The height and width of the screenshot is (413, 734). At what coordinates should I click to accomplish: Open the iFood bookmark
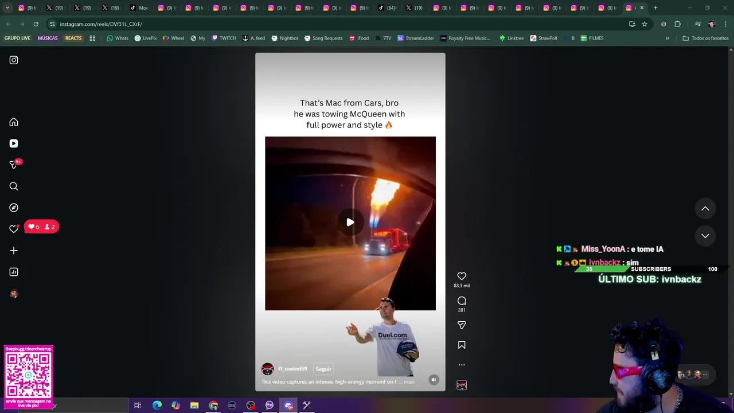[358, 38]
